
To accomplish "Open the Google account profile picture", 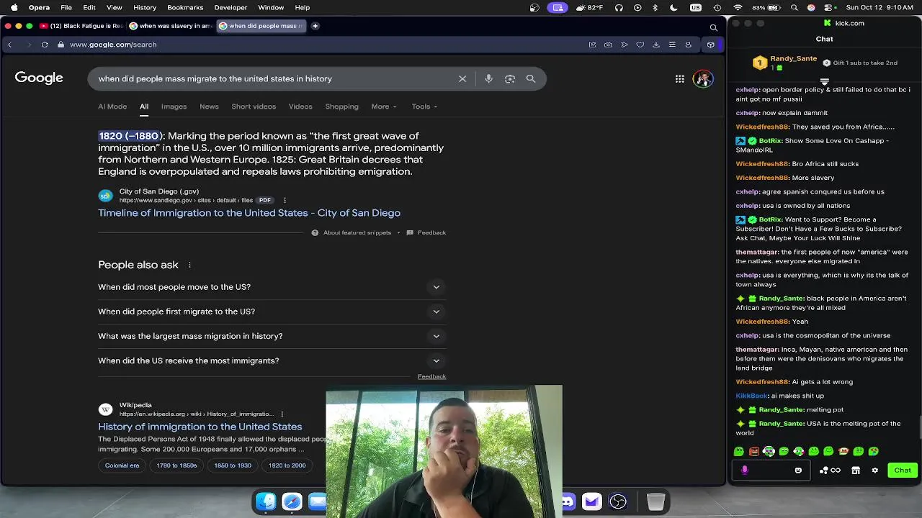I will coord(703,79).
